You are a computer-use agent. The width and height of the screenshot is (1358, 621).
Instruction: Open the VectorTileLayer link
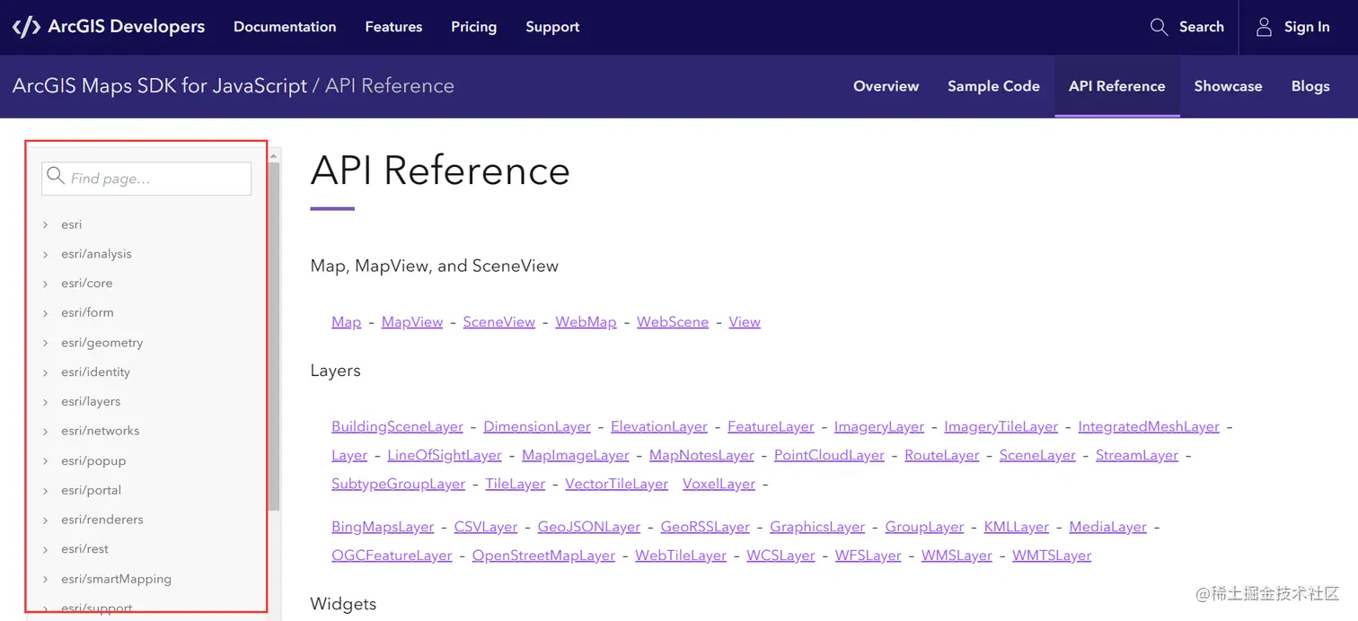616,485
